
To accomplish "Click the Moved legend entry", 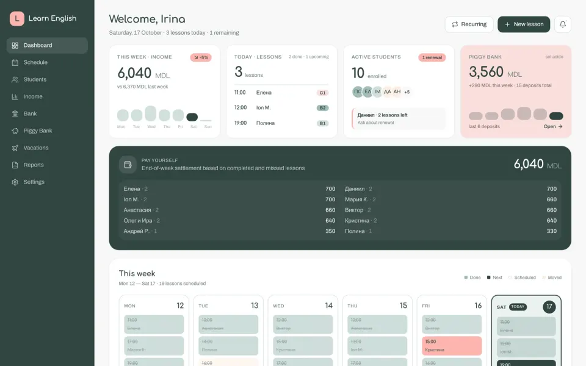I will coord(552,278).
